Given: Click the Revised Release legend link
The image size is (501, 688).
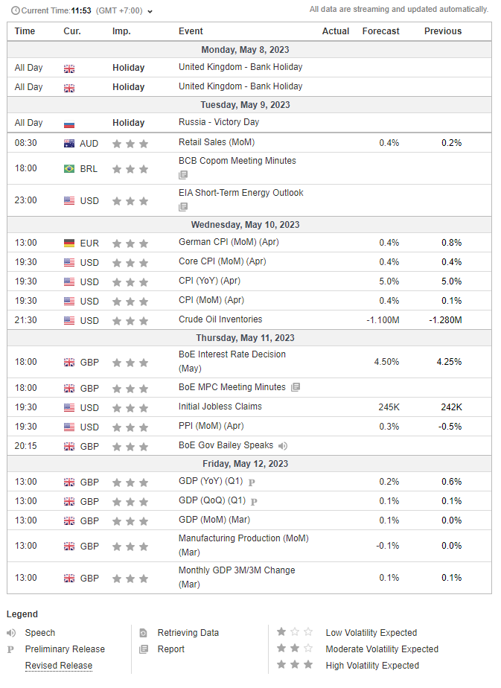Looking at the screenshot, I should [59, 666].
